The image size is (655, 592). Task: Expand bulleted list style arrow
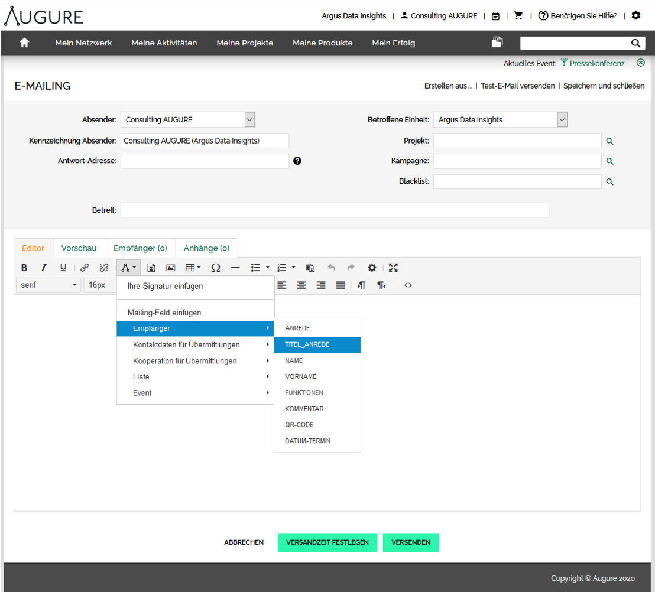tap(267, 268)
